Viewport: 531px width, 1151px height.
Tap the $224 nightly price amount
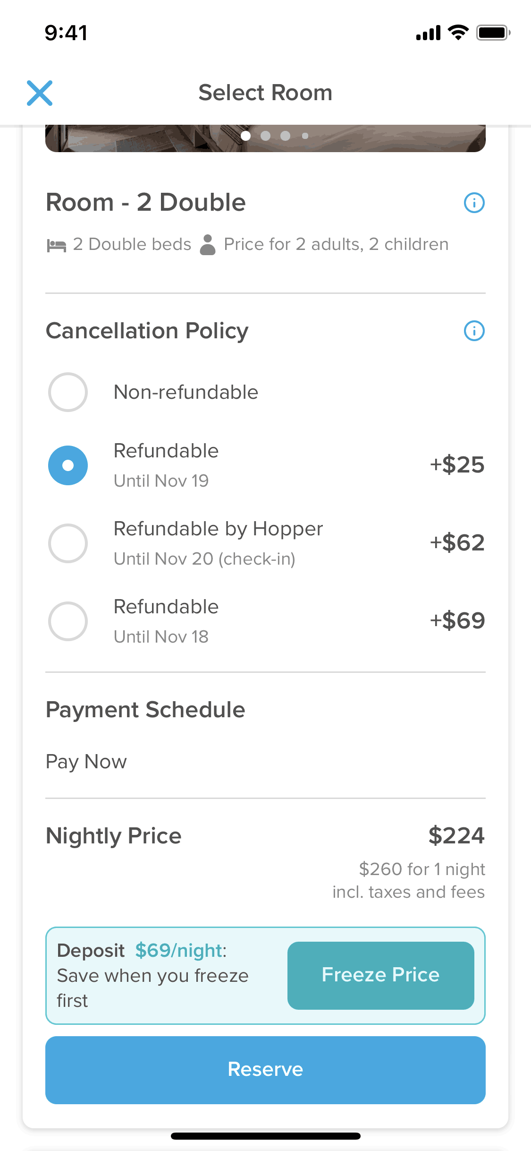[456, 835]
